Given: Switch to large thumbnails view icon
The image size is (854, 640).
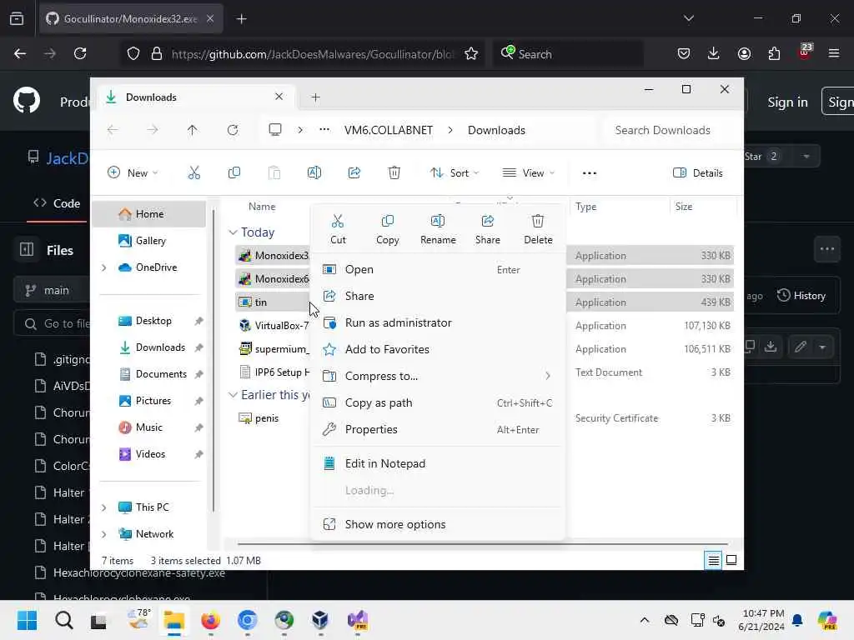Looking at the screenshot, I should pos(731,560).
